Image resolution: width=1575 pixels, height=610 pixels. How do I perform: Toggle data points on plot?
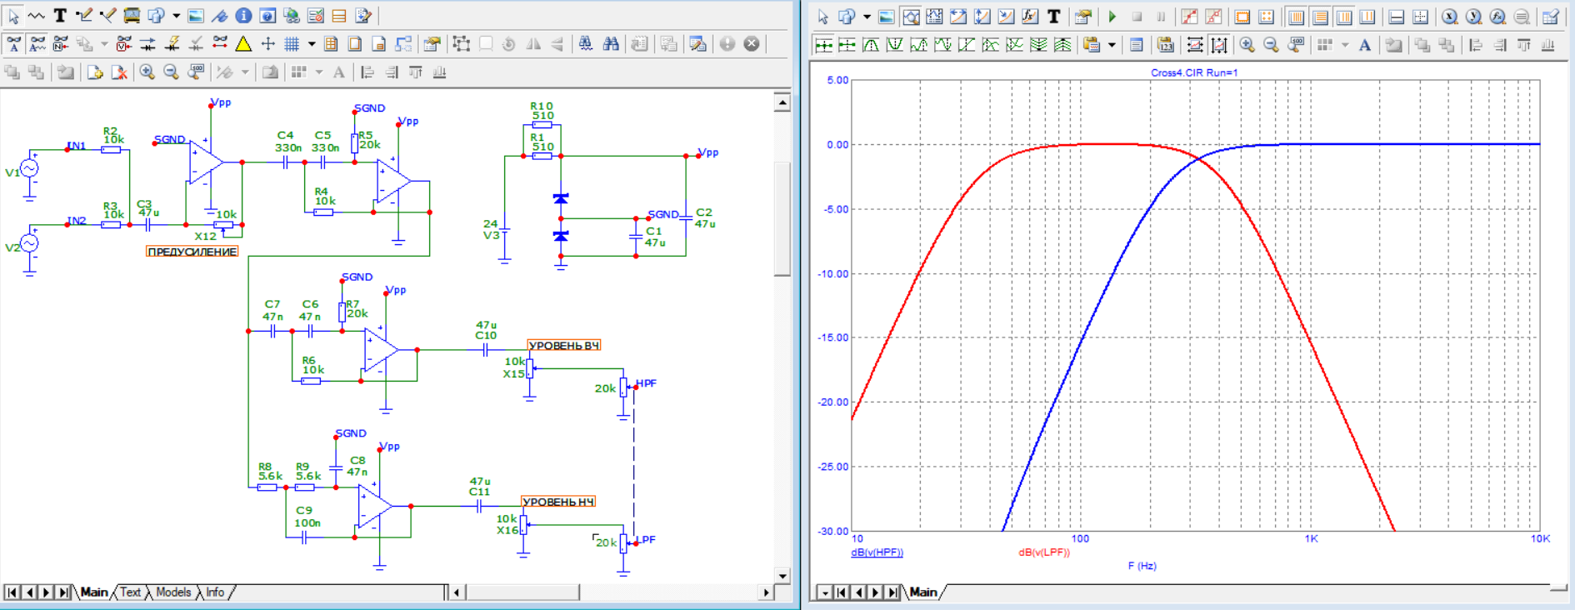[1189, 17]
